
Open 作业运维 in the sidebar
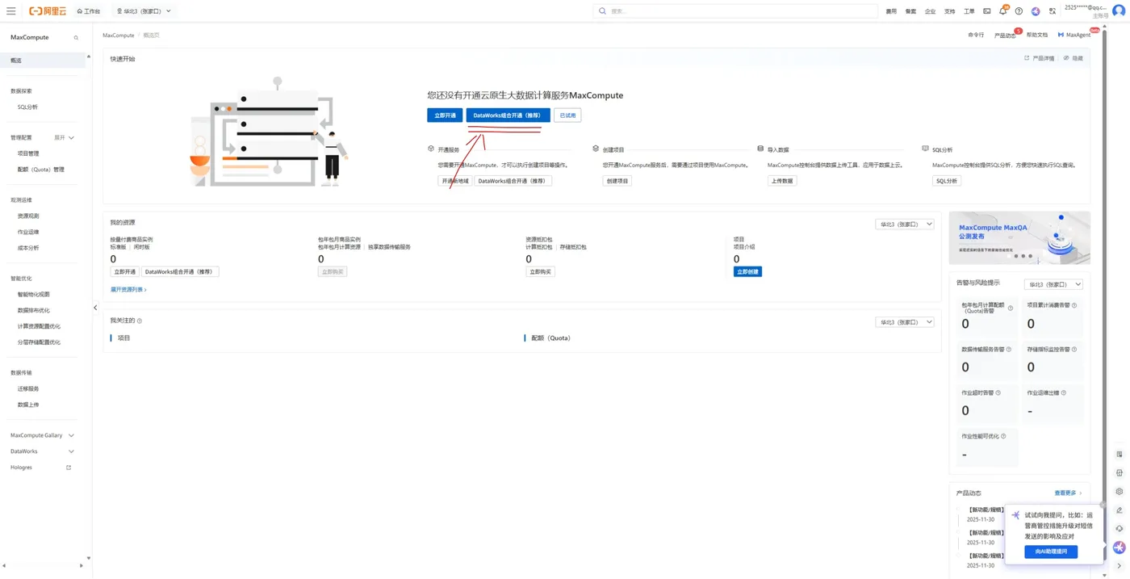point(28,232)
